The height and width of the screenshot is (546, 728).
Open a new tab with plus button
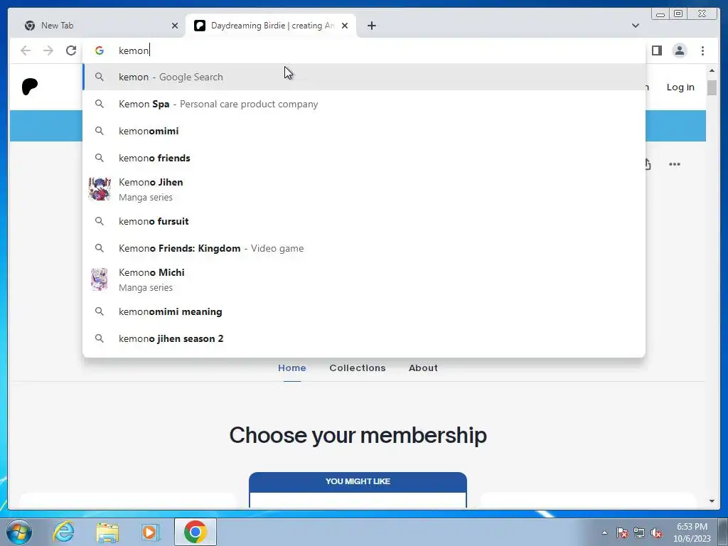pyautogui.click(x=371, y=26)
